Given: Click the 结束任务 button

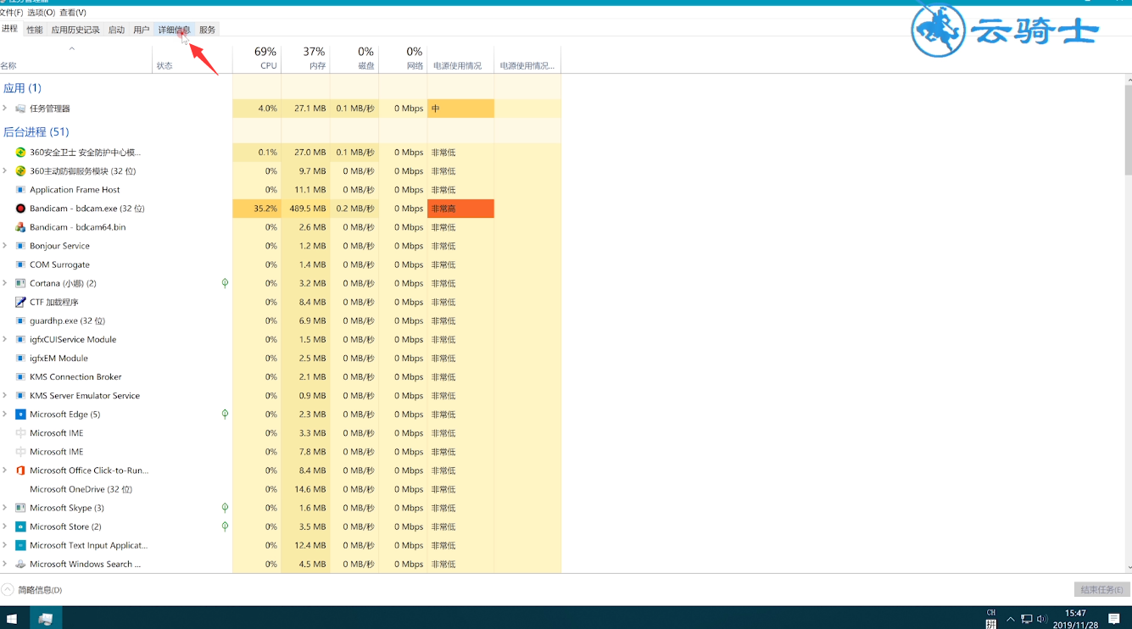Looking at the screenshot, I should (x=1101, y=589).
